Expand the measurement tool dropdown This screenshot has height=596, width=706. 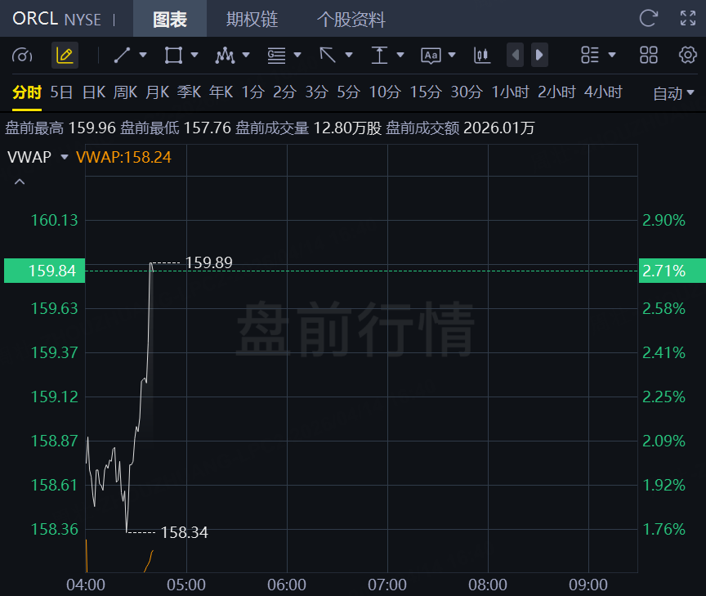coord(400,55)
